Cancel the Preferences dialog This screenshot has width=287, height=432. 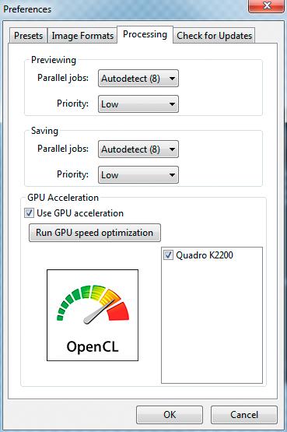point(244,415)
